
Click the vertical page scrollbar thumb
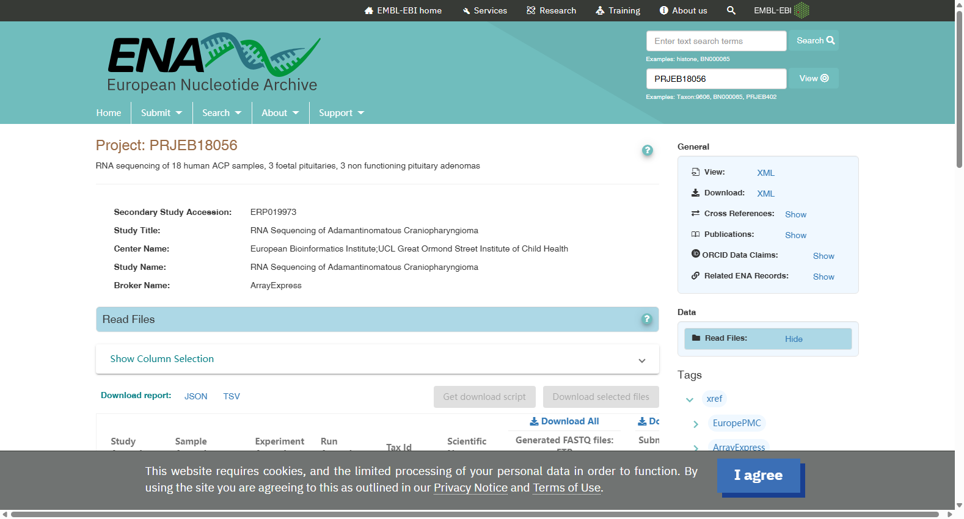pyautogui.click(x=959, y=89)
